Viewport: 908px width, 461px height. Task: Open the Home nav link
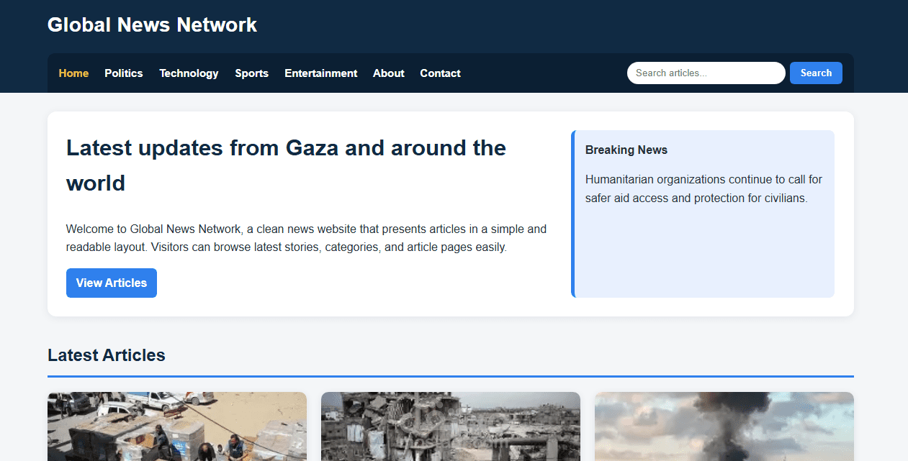[73, 73]
